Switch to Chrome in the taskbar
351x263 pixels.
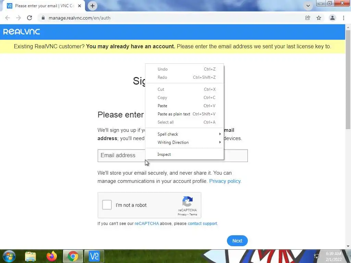pyautogui.click(x=73, y=256)
